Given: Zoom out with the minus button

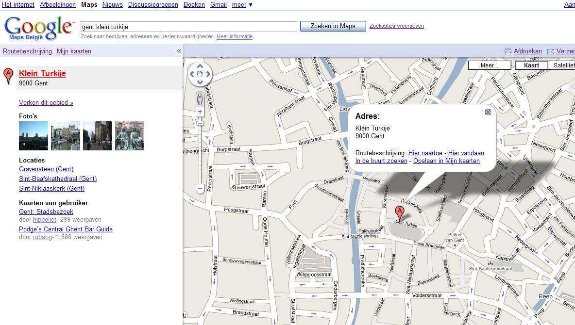Looking at the screenshot, I should 200,188.
